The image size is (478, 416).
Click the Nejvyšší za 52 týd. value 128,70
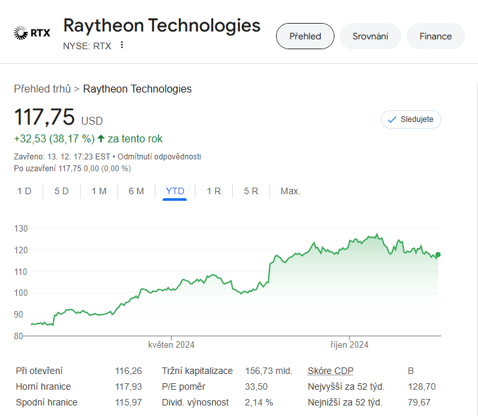click(422, 386)
